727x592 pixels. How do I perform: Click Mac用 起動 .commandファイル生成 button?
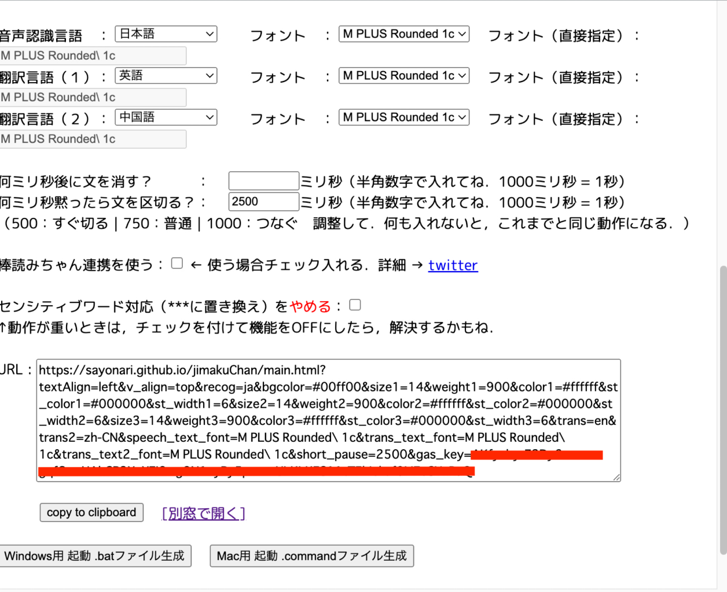pos(311,556)
